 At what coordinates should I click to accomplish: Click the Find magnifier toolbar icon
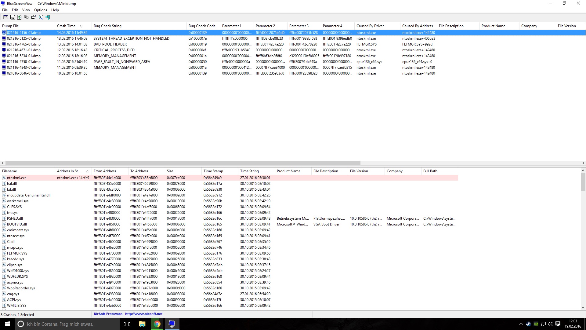41,17
